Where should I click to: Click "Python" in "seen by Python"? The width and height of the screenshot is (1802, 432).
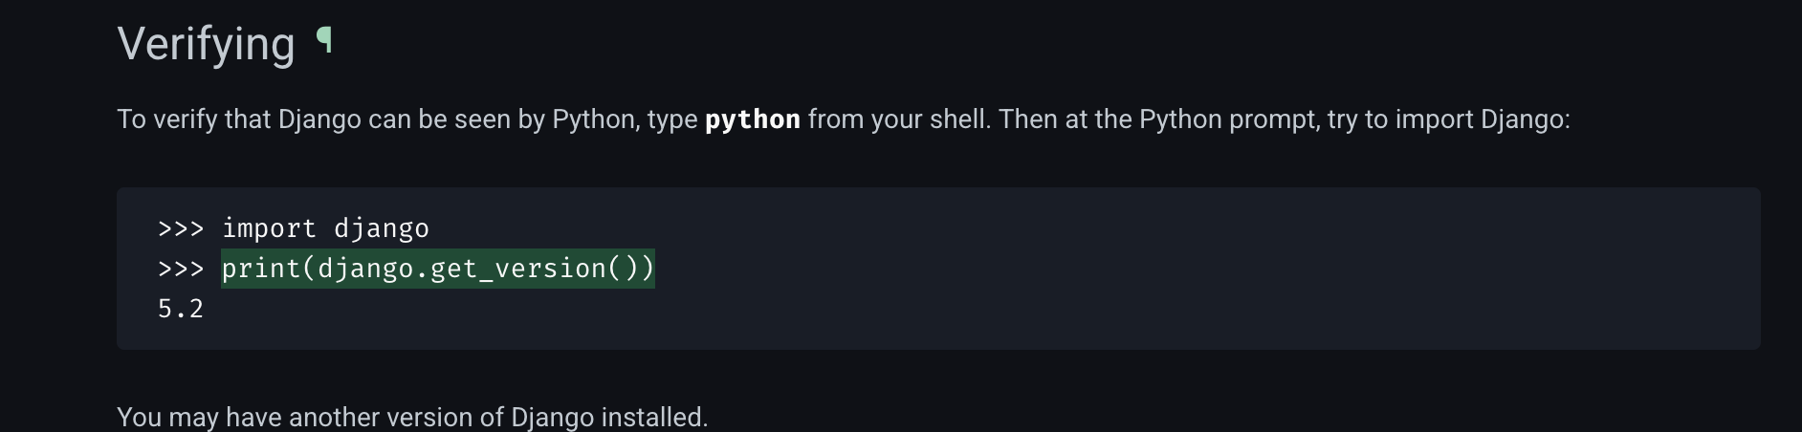593,119
